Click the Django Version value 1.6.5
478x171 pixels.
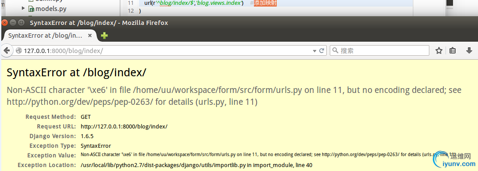pyautogui.click(x=87, y=136)
